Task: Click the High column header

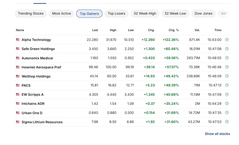Action: [x=113, y=30]
